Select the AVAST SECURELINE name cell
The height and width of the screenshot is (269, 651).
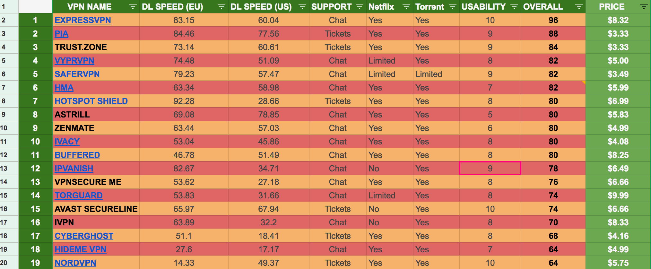(96, 209)
